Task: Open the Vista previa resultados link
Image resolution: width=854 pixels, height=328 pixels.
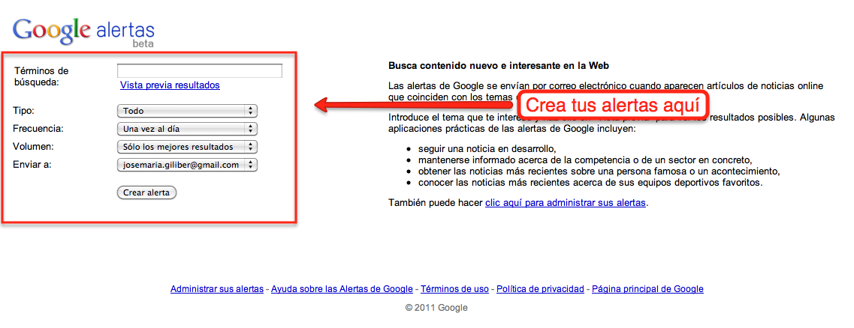Action: [170, 85]
